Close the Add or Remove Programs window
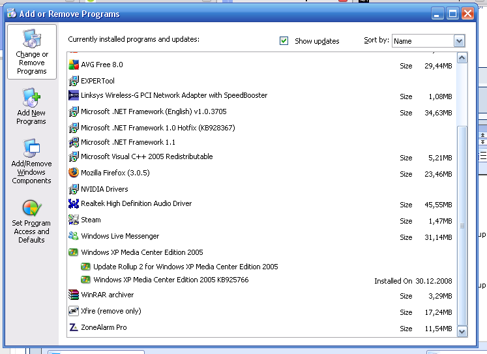 click(x=467, y=14)
